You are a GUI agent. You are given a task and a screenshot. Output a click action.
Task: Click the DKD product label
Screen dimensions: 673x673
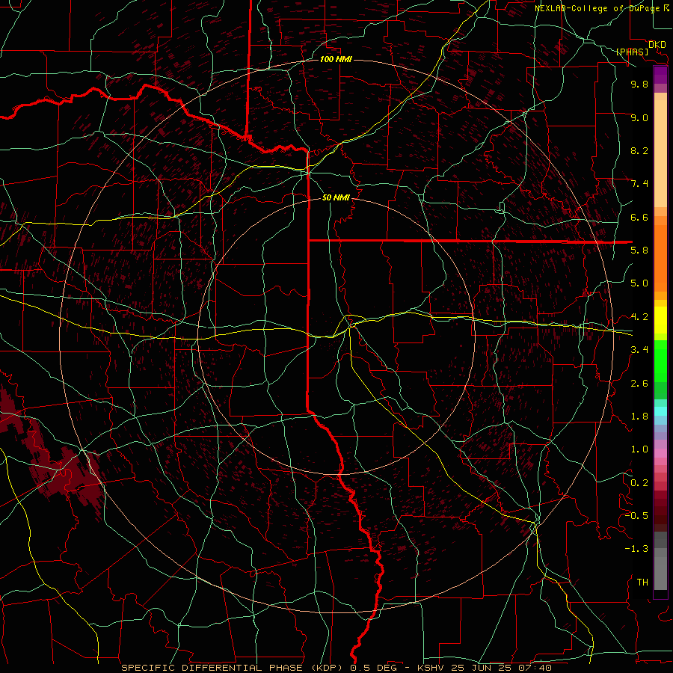657,45
